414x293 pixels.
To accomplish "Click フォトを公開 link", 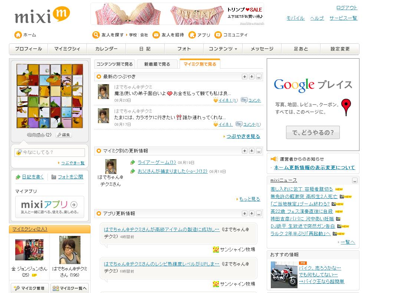I will (70, 177).
